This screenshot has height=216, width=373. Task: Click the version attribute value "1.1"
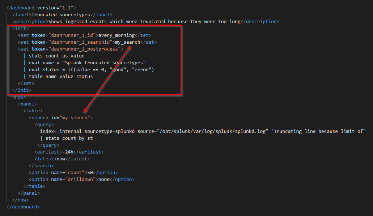click(66, 8)
